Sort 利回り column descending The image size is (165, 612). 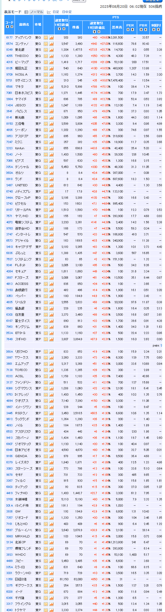pyautogui.click(x=158, y=29)
